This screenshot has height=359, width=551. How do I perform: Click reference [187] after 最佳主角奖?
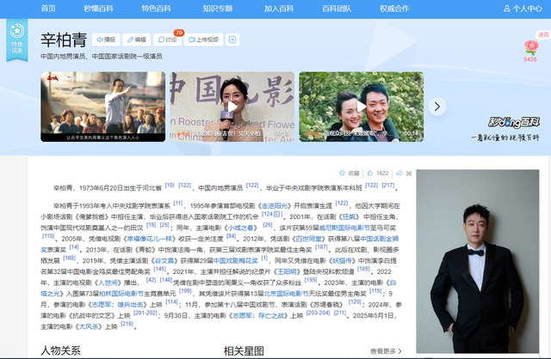[321, 247]
